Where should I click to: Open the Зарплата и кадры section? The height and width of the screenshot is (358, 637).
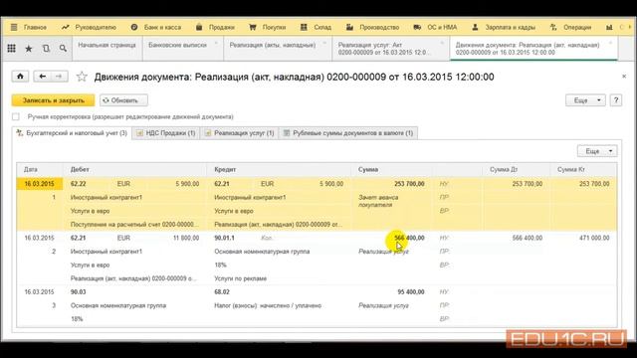coord(504,27)
